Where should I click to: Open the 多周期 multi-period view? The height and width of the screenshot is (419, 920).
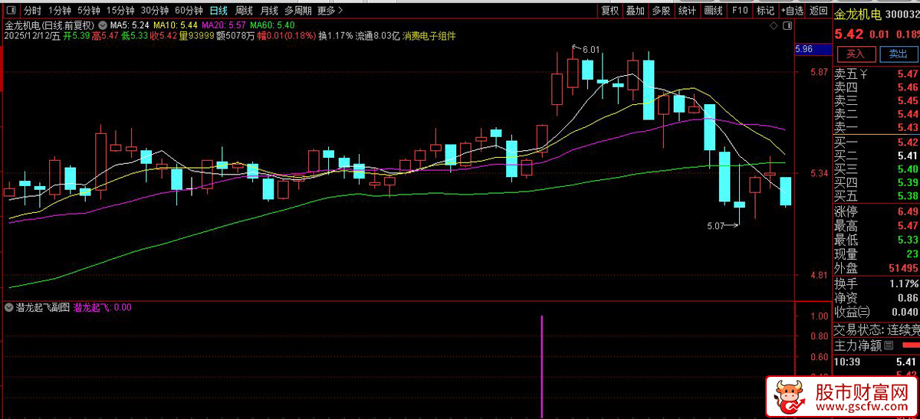pyautogui.click(x=297, y=11)
